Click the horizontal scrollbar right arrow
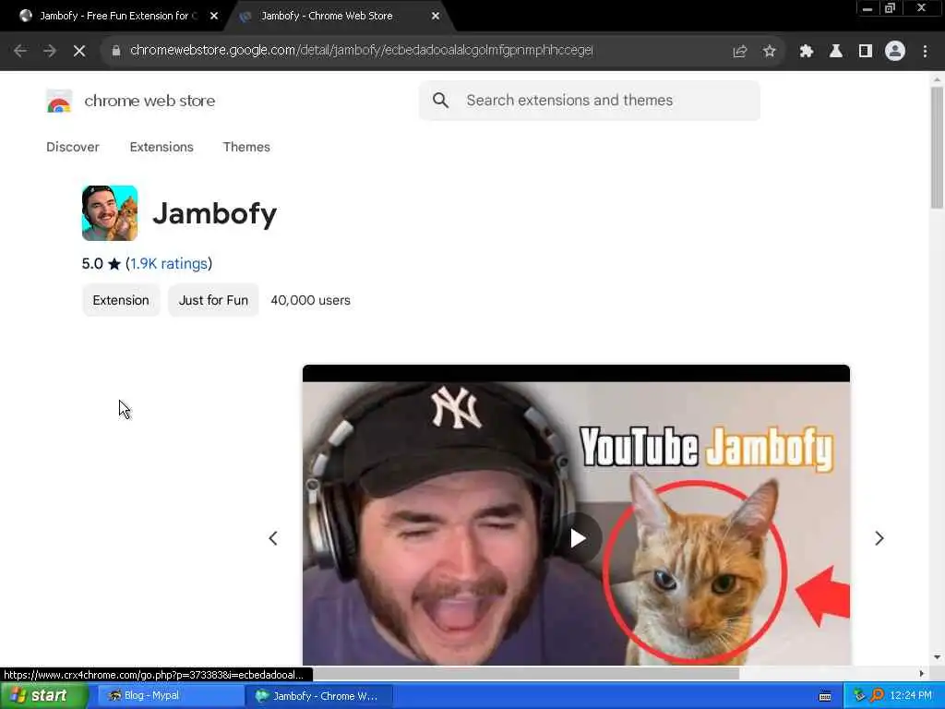This screenshot has width=945, height=709. [922, 673]
